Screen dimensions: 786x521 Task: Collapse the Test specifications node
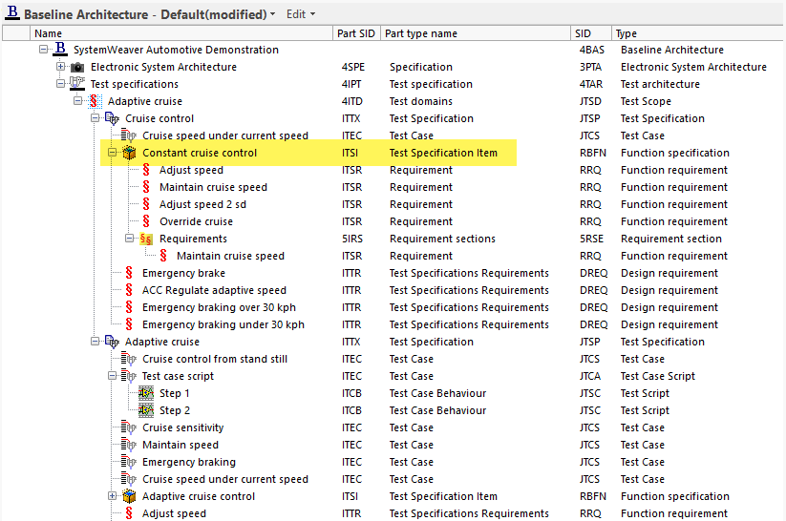tap(61, 84)
